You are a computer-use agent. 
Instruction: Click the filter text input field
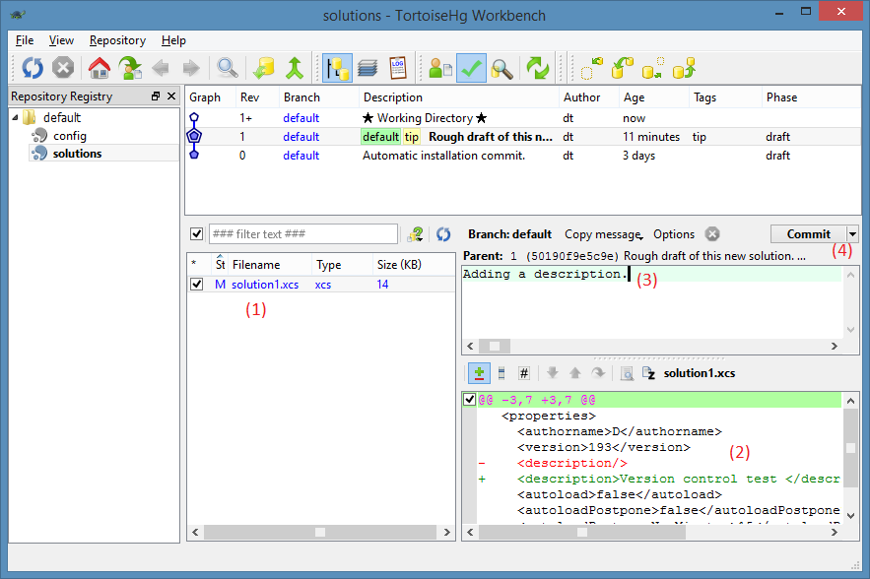point(302,234)
